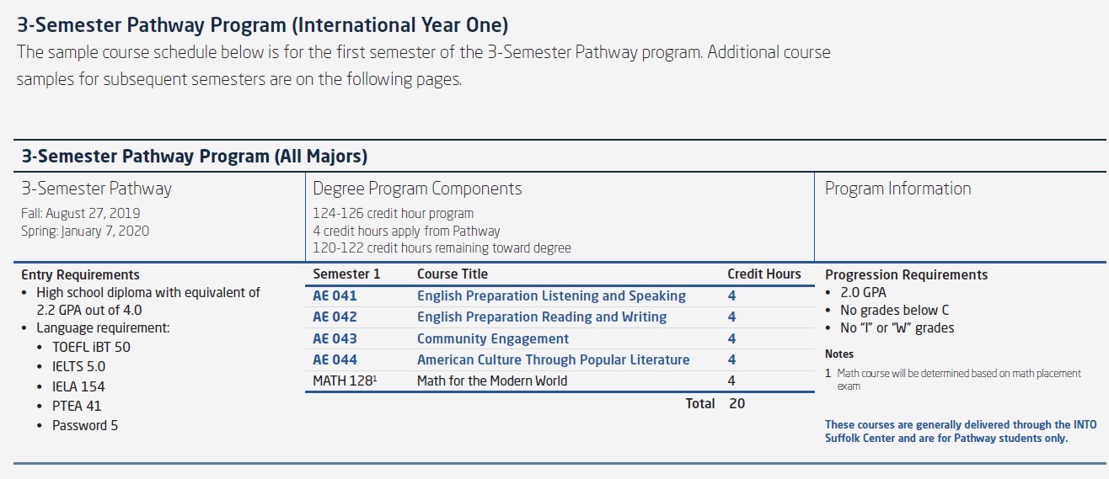Click the AE 042 course code
Image resolution: width=1109 pixels, height=479 pixels.
(x=335, y=317)
